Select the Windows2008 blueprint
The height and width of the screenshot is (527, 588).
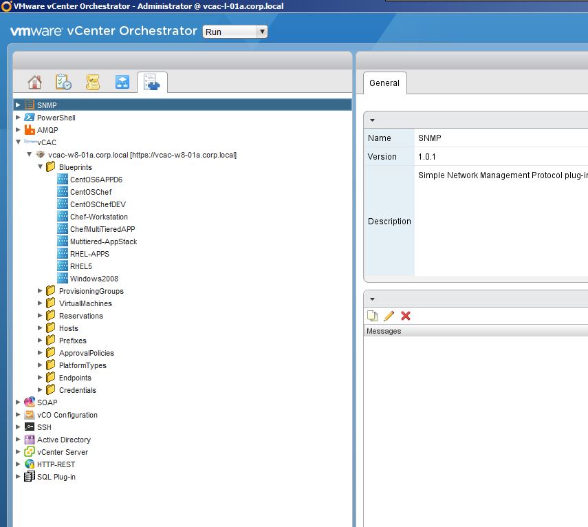tap(94, 279)
